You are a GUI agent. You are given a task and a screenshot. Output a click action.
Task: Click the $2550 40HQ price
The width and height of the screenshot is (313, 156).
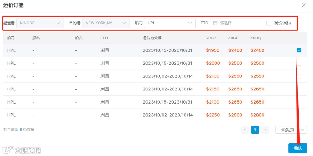pos(257,76)
